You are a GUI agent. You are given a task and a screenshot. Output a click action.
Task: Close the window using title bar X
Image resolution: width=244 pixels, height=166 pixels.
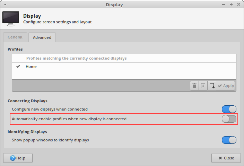238,5
